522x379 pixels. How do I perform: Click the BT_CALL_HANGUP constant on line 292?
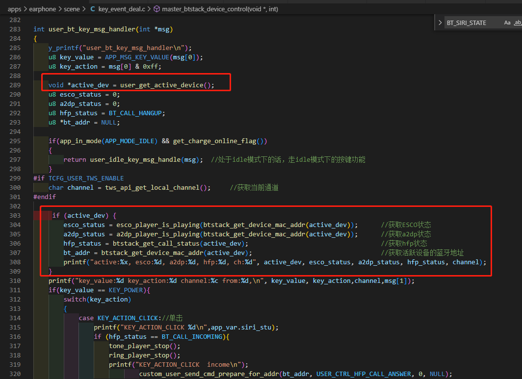coord(135,113)
